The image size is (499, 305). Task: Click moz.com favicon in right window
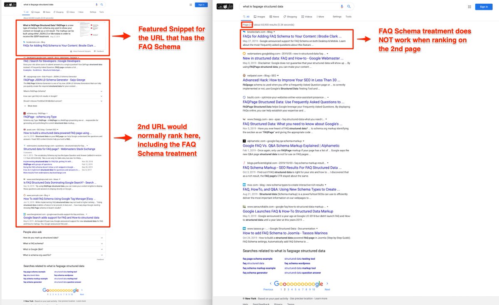click(244, 184)
